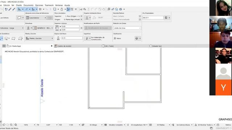Toggle the snap guides icon in toolbar
The width and height of the screenshot is (232, 130).
(x=26, y=9)
